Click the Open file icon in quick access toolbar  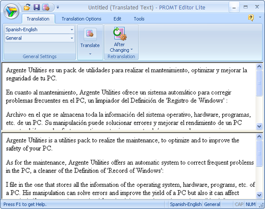click(27, 7)
